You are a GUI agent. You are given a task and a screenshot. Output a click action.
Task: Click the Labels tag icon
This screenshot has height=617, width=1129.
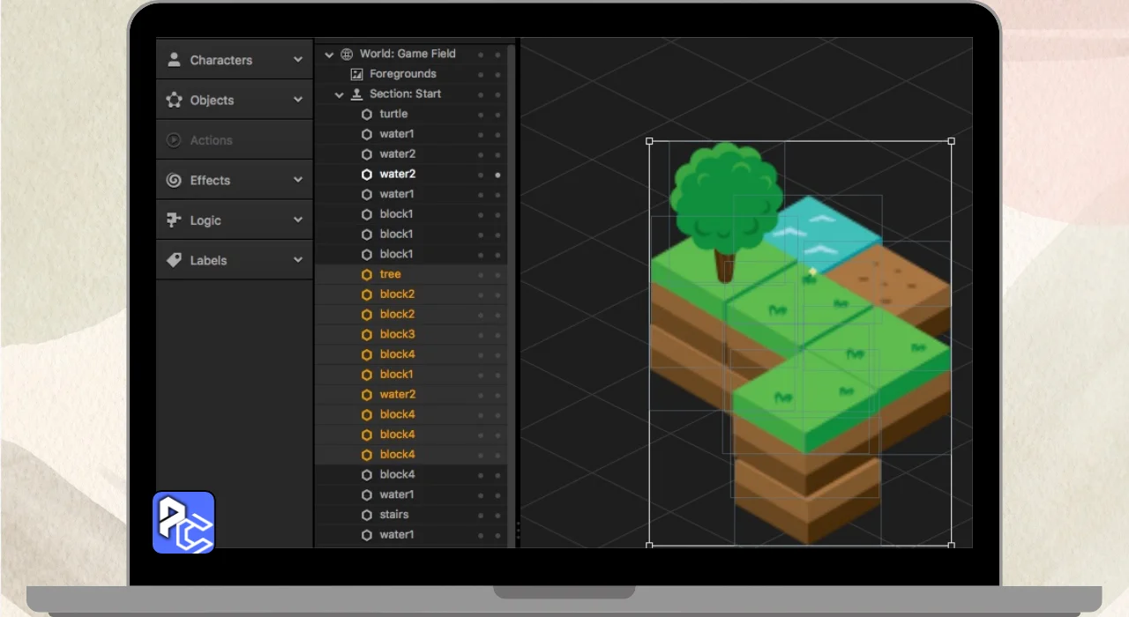tap(174, 261)
